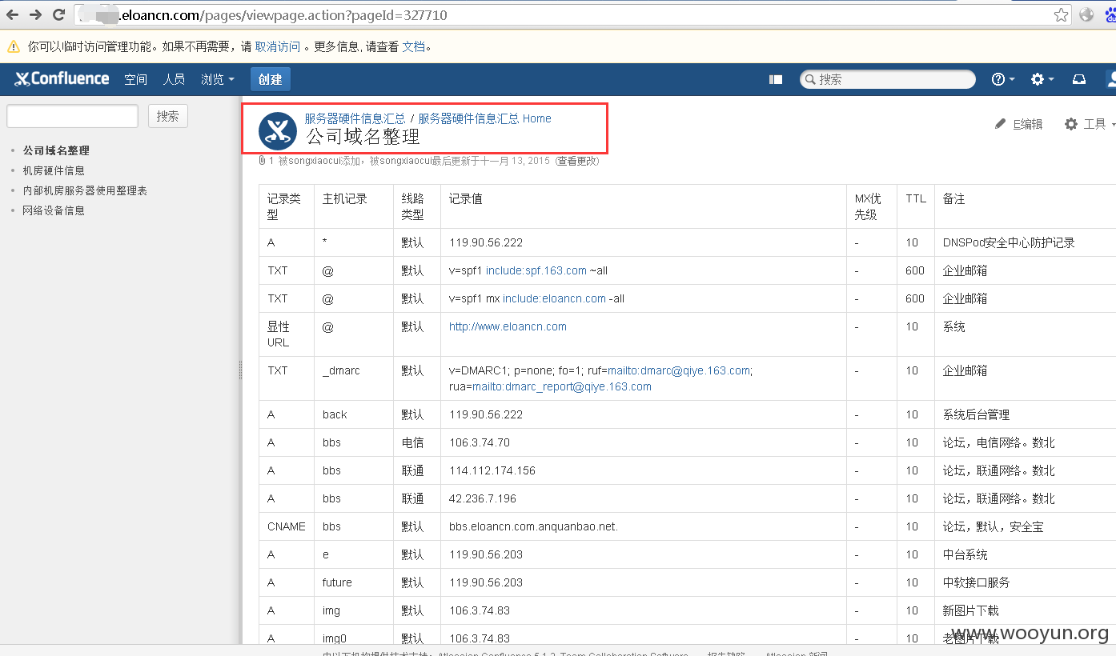
Task: Click the attachment paperclip icon under the title
Action: (x=262, y=161)
